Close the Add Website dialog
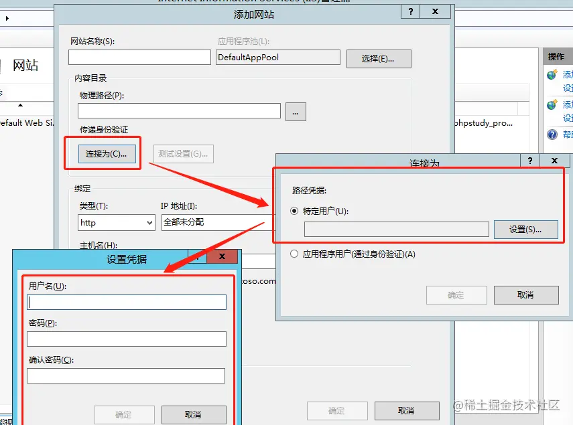The width and height of the screenshot is (573, 425). point(435,11)
